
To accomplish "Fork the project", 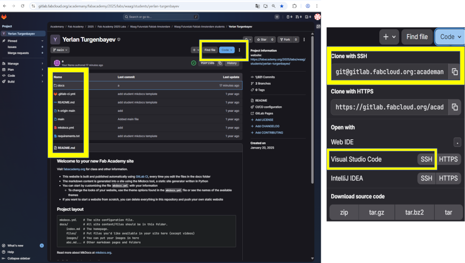I will (285, 39).
